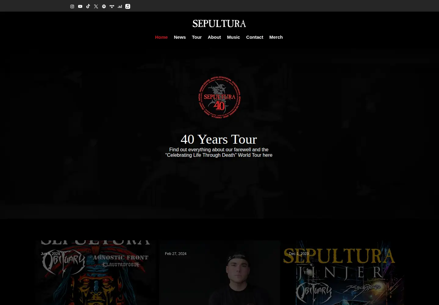The width and height of the screenshot is (439, 305).
Task: Open the About menu item
Action: click(214, 37)
